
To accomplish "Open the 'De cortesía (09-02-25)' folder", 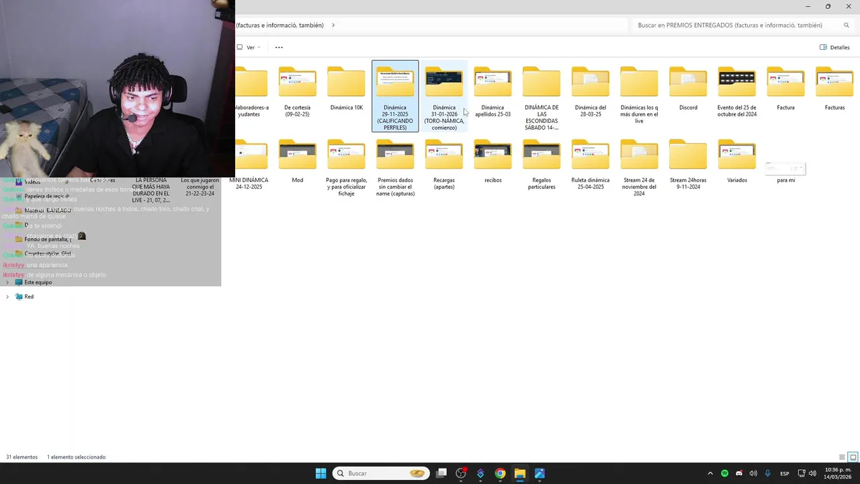I will click(x=297, y=92).
